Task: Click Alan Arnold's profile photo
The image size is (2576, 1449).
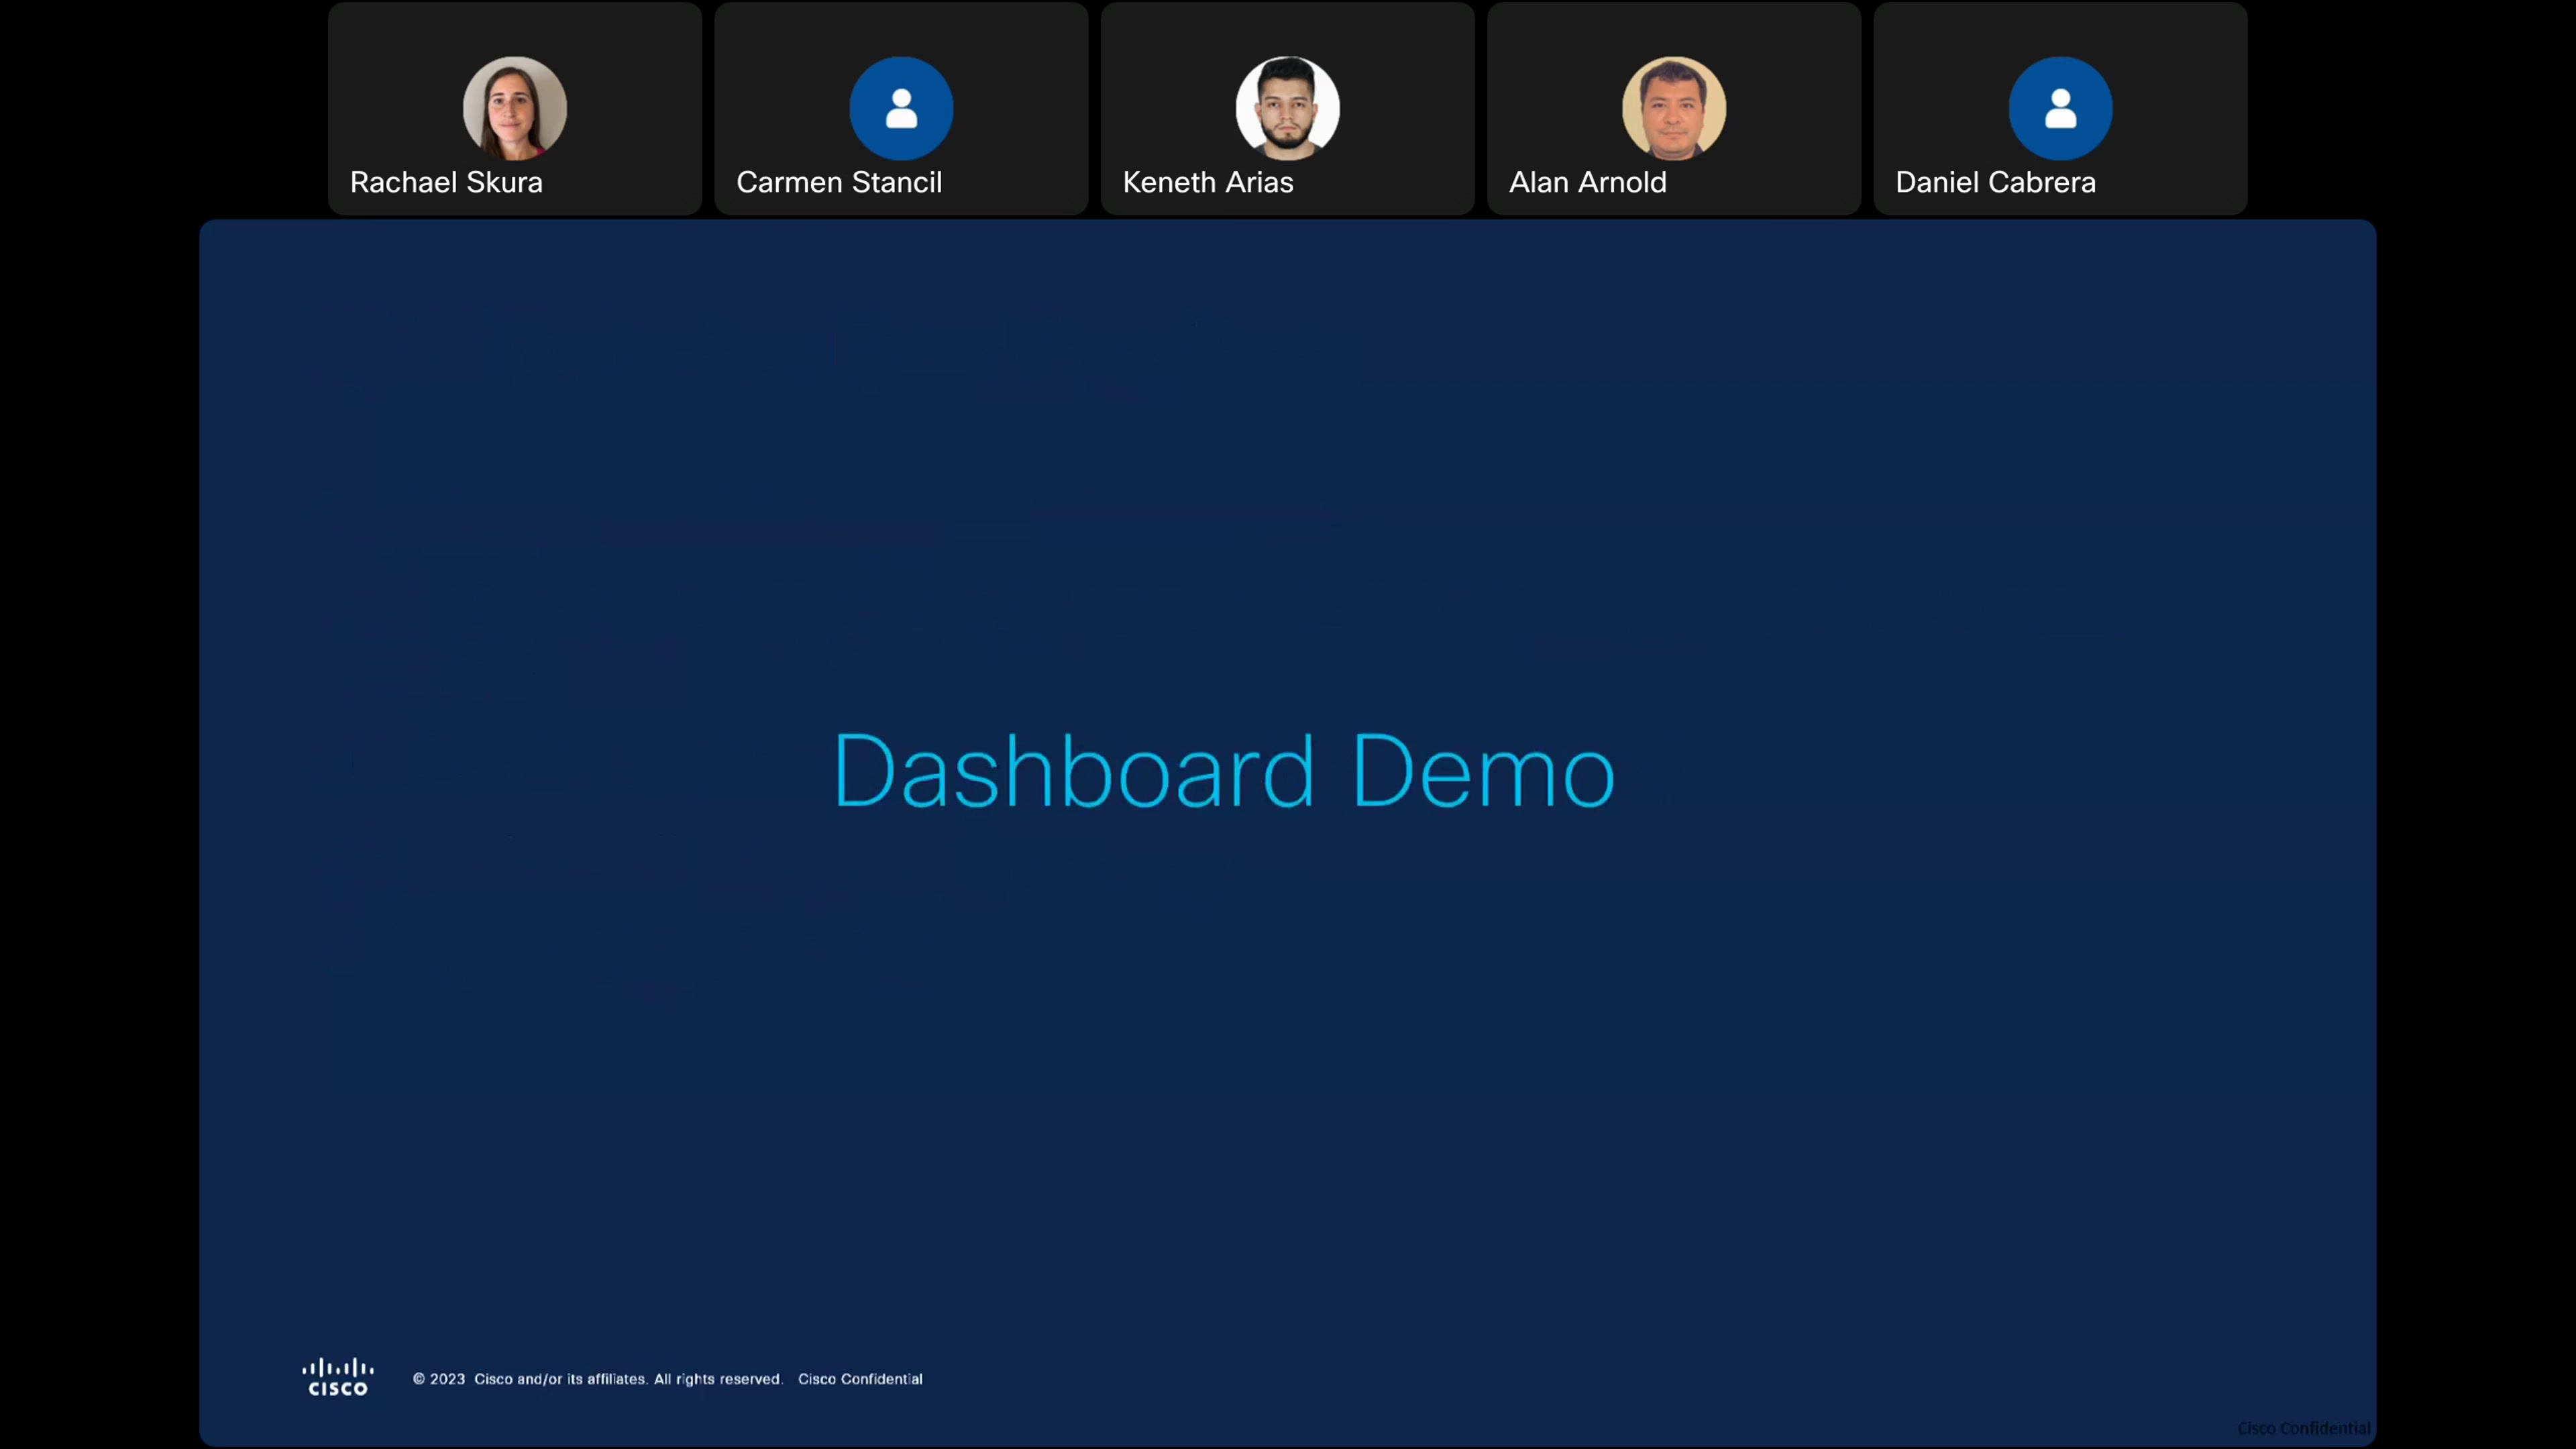Action: [1674, 108]
